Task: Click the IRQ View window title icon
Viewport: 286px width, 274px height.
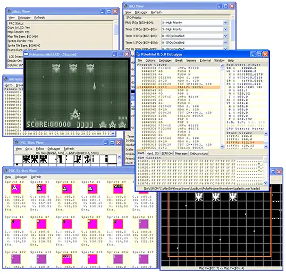Action: (x=126, y=6)
